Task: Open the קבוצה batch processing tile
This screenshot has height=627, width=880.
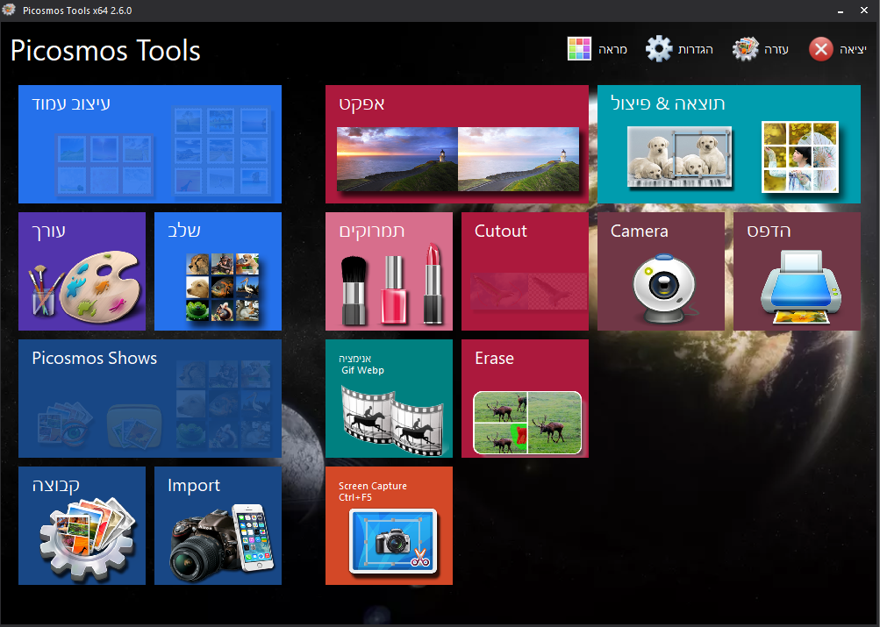Action: coord(82,526)
